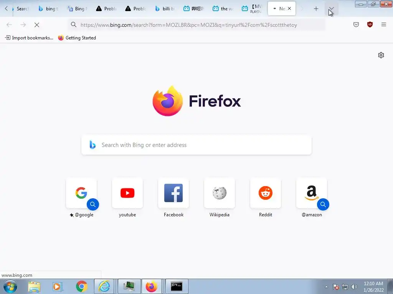Image resolution: width=393 pixels, height=294 pixels.
Task: Go forward one page
Action: tap(23, 25)
